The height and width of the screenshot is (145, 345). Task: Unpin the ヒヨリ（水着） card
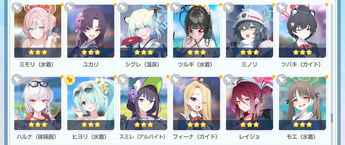tap(70, 80)
